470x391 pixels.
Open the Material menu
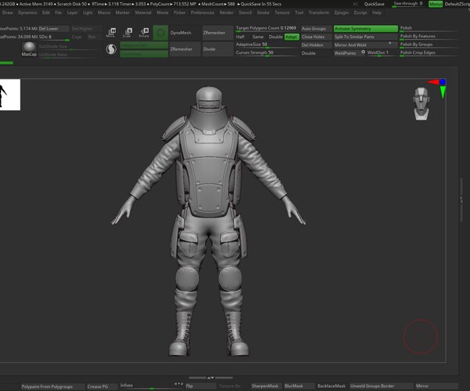(143, 13)
